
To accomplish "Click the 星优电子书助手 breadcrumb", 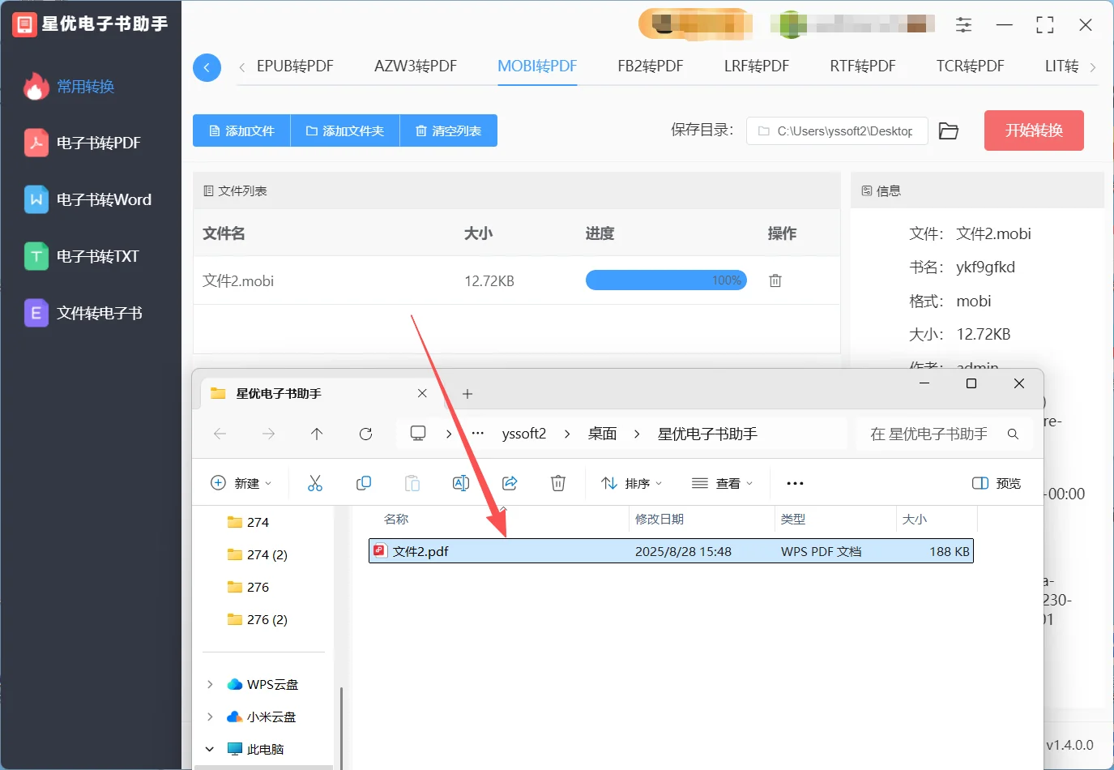I will [707, 434].
